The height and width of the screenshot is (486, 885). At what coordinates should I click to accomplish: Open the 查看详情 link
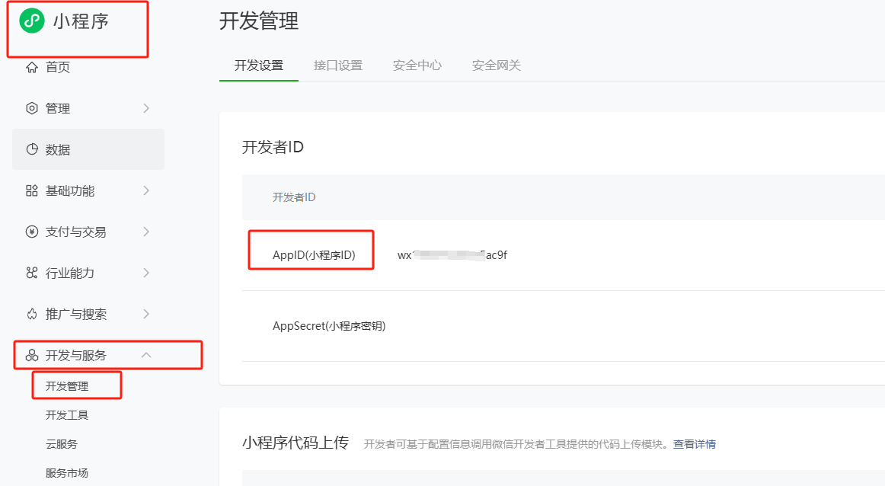(x=694, y=443)
